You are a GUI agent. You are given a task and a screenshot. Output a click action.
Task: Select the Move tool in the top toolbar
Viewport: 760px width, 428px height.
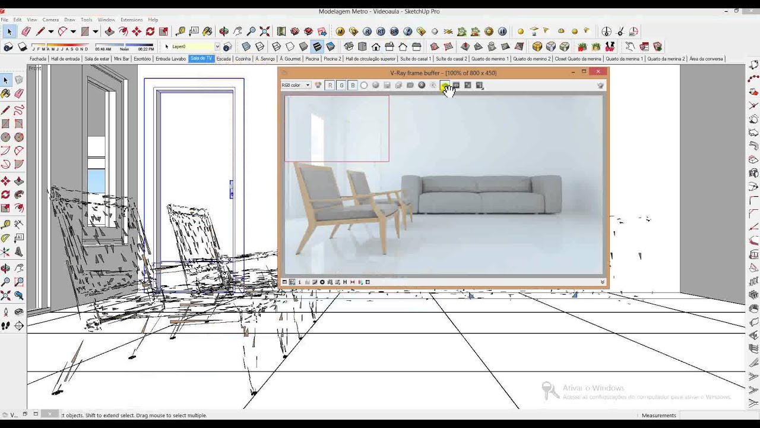[x=137, y=32]
